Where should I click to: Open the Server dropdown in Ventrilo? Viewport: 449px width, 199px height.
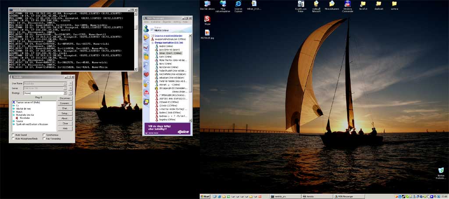(x=65, y=88)
